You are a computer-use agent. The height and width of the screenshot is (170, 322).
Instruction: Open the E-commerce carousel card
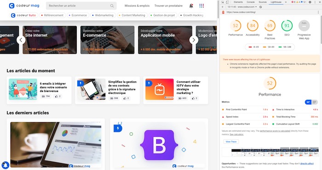107,40
